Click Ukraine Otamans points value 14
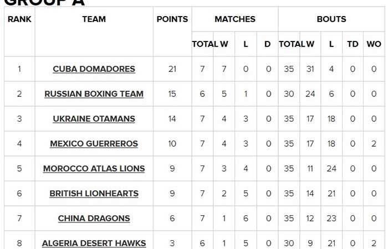The height and width of the screenshot is (249, 388). point(172,119)
